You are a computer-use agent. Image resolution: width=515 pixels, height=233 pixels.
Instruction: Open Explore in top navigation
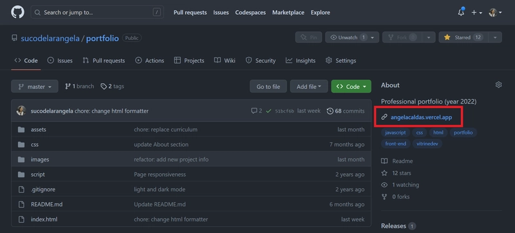(320, 12)
